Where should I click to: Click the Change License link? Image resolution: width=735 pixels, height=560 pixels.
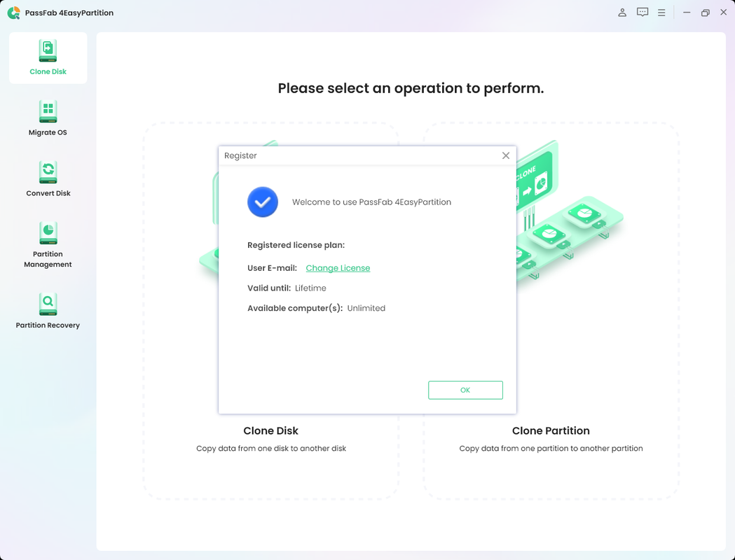coord(338,268)
